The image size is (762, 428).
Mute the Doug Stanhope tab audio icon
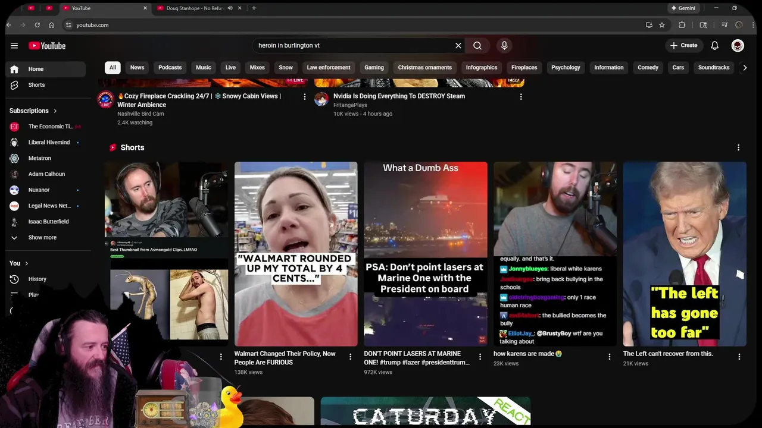pyautogui.click(x=230, y=8)
